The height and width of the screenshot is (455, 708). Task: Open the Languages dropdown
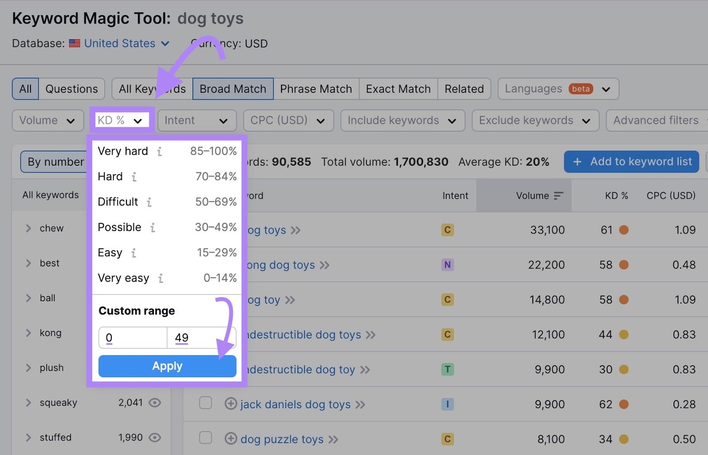(558, 88)
